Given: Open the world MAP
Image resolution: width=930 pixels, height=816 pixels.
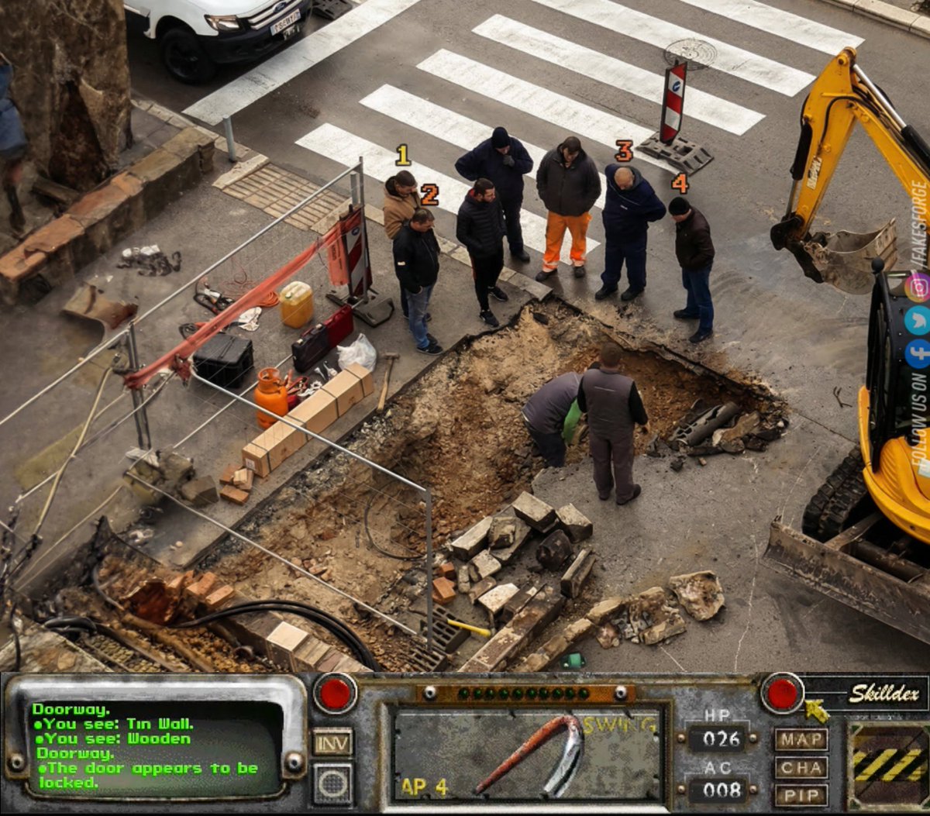Looking at the screenshot, I should 801,739.
